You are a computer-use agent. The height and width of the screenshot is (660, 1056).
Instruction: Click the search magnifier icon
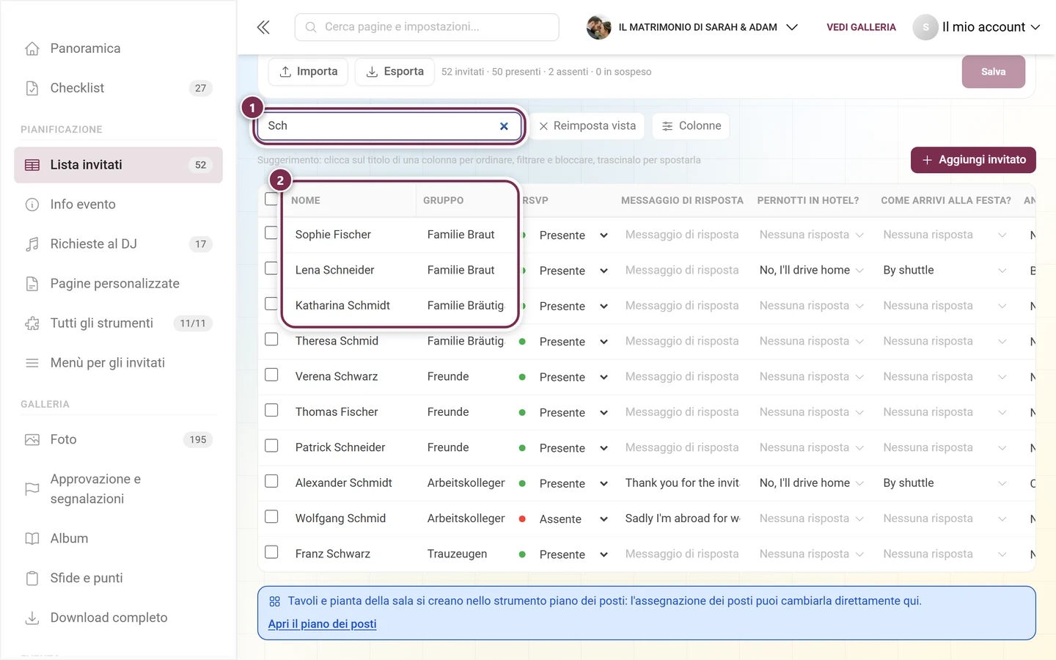tap(311, 27)
